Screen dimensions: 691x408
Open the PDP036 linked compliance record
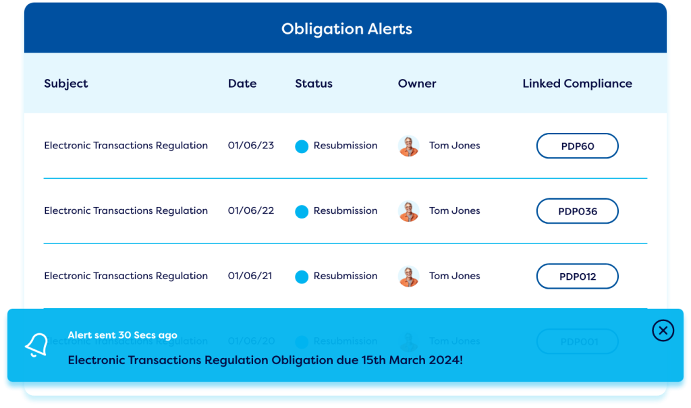point(578,211)
